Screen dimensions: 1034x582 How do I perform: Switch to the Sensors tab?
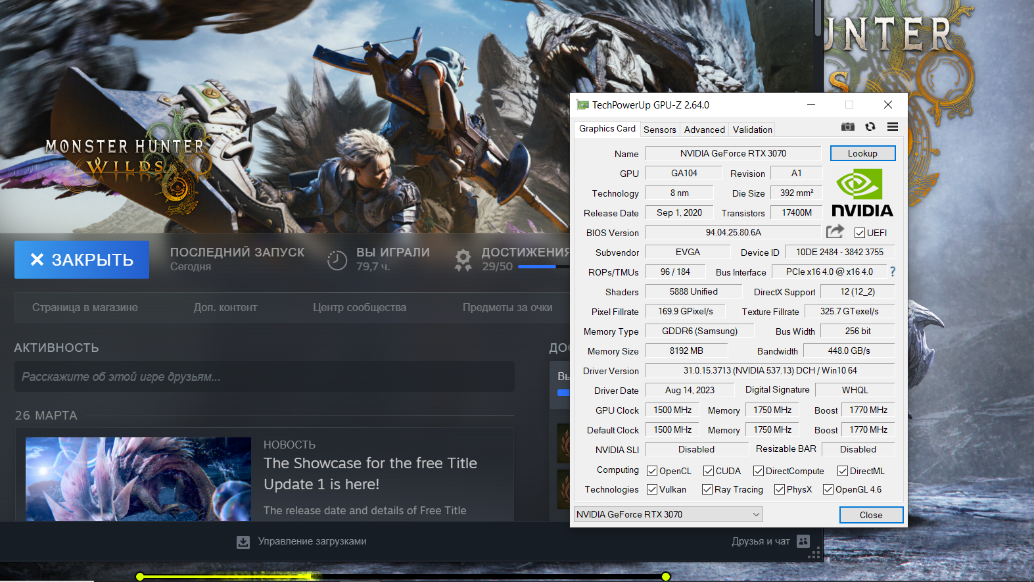(x=659, y=130)
